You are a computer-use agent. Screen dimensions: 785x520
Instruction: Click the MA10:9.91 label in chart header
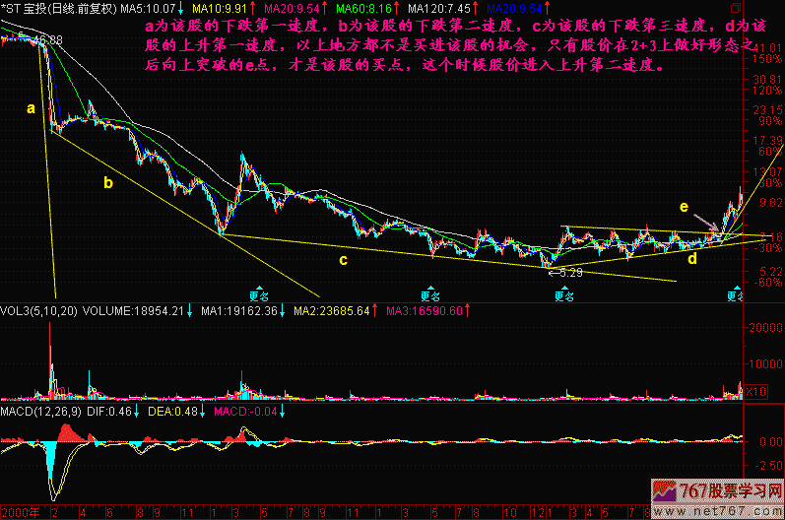point(223,7)
